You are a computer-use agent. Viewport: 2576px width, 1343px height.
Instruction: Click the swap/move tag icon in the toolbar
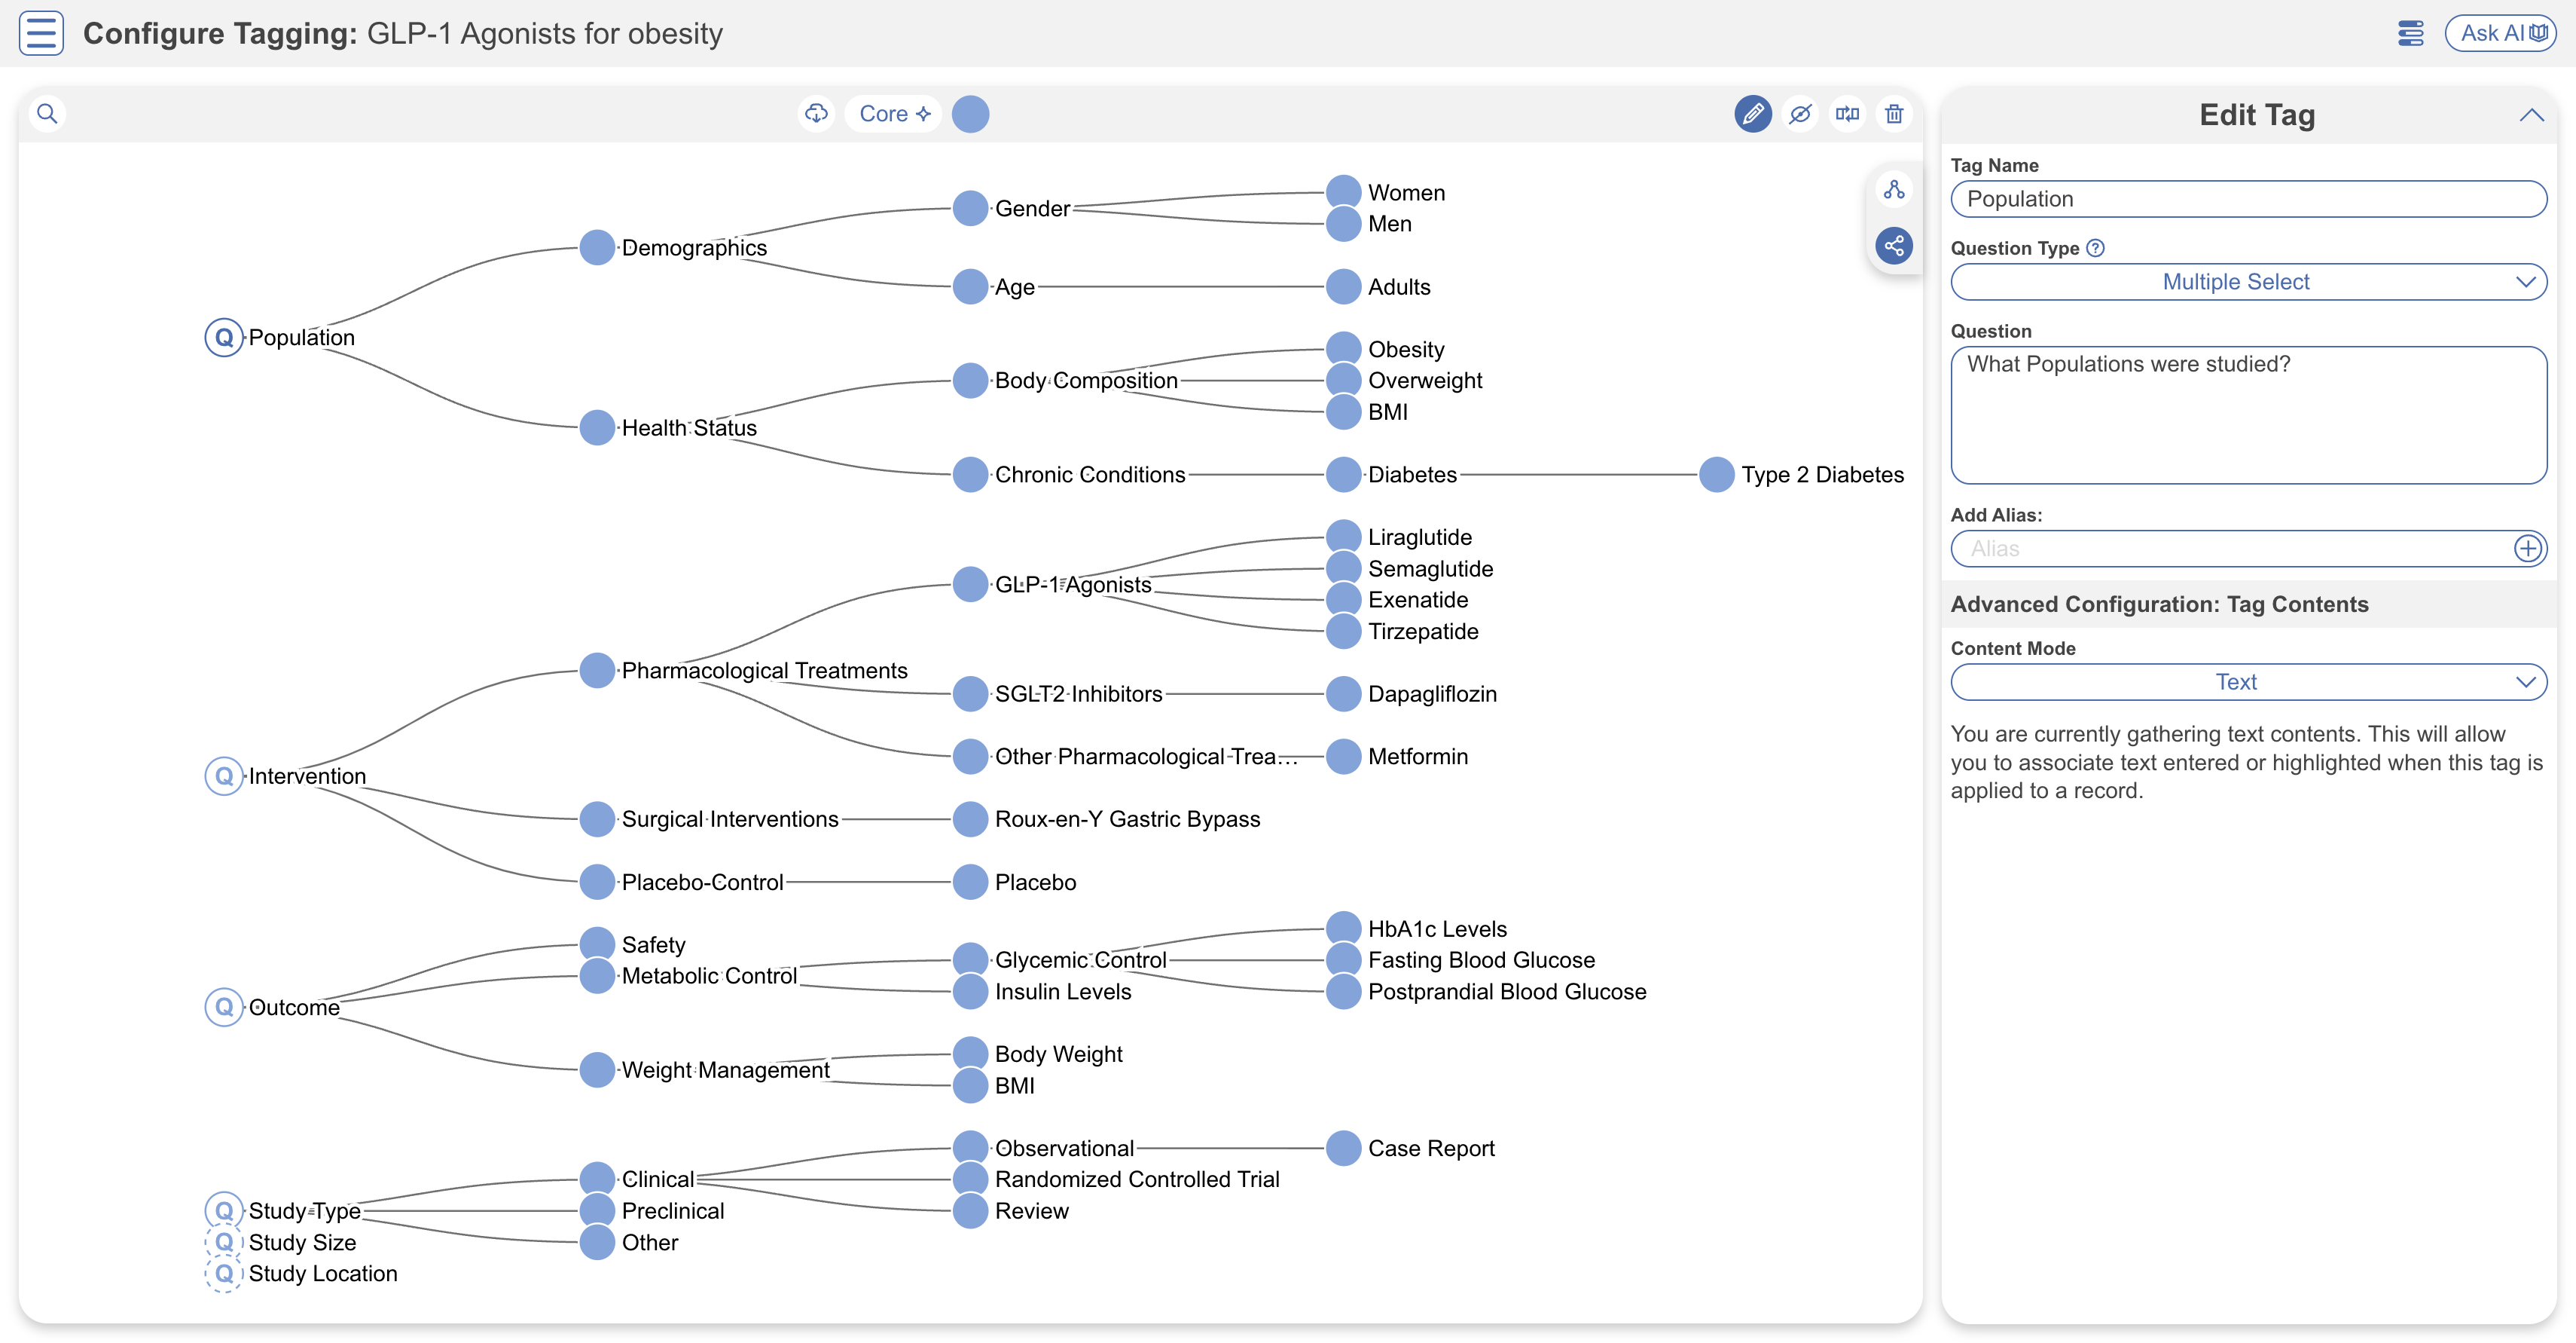pos(1847,113)
